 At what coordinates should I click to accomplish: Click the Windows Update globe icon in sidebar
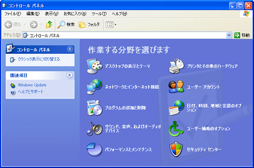(x=13, y=86)
